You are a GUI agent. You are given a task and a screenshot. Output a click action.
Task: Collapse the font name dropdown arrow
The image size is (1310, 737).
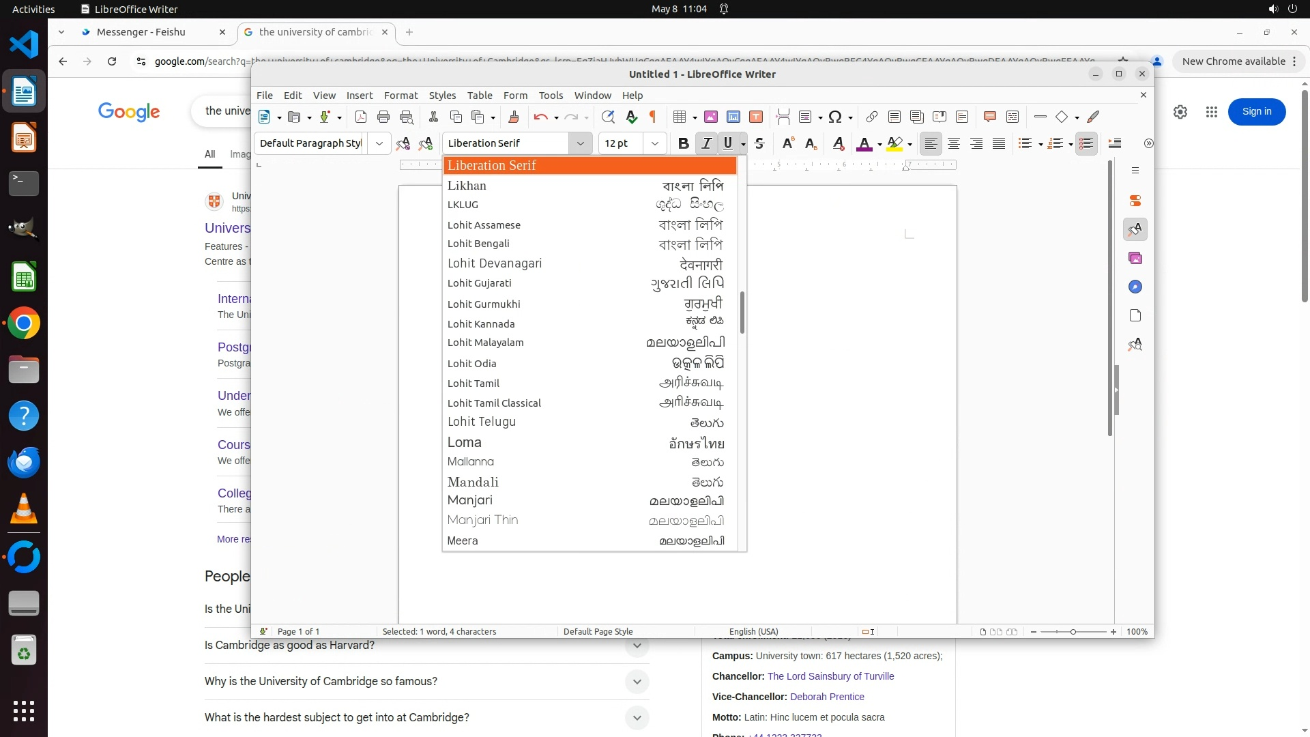coord(580,143)
